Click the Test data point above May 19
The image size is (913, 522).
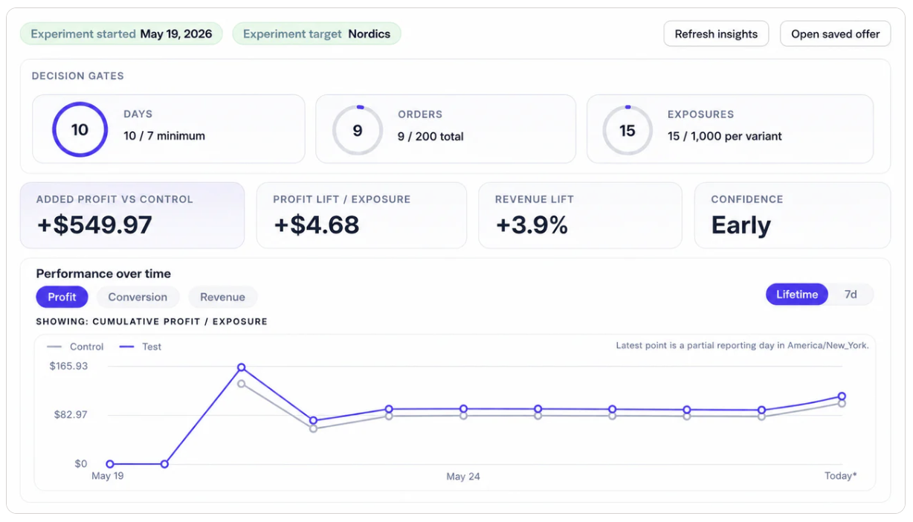[110, 464]
